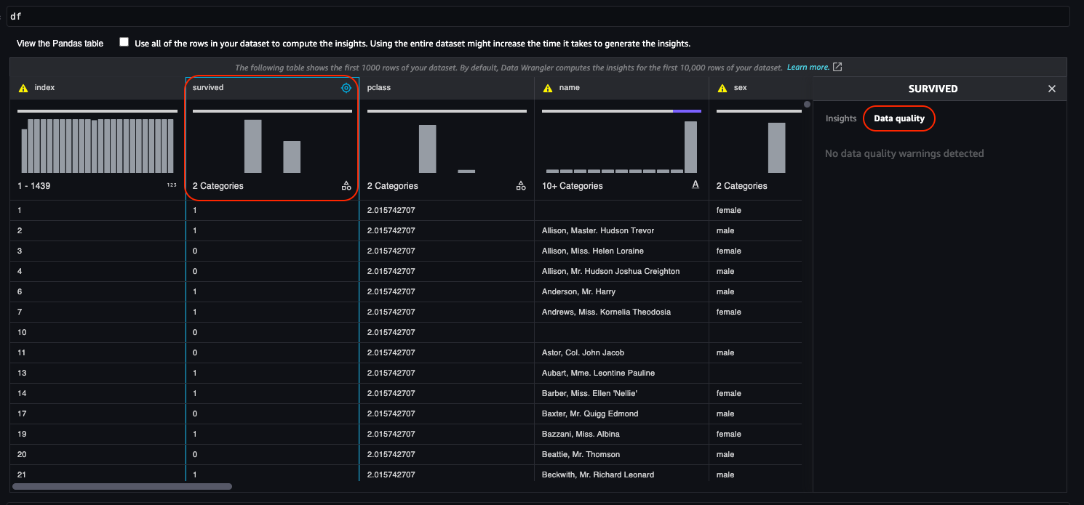Select the sex column header
Viewport: 1084px width, 505px height.
point(757,88)
